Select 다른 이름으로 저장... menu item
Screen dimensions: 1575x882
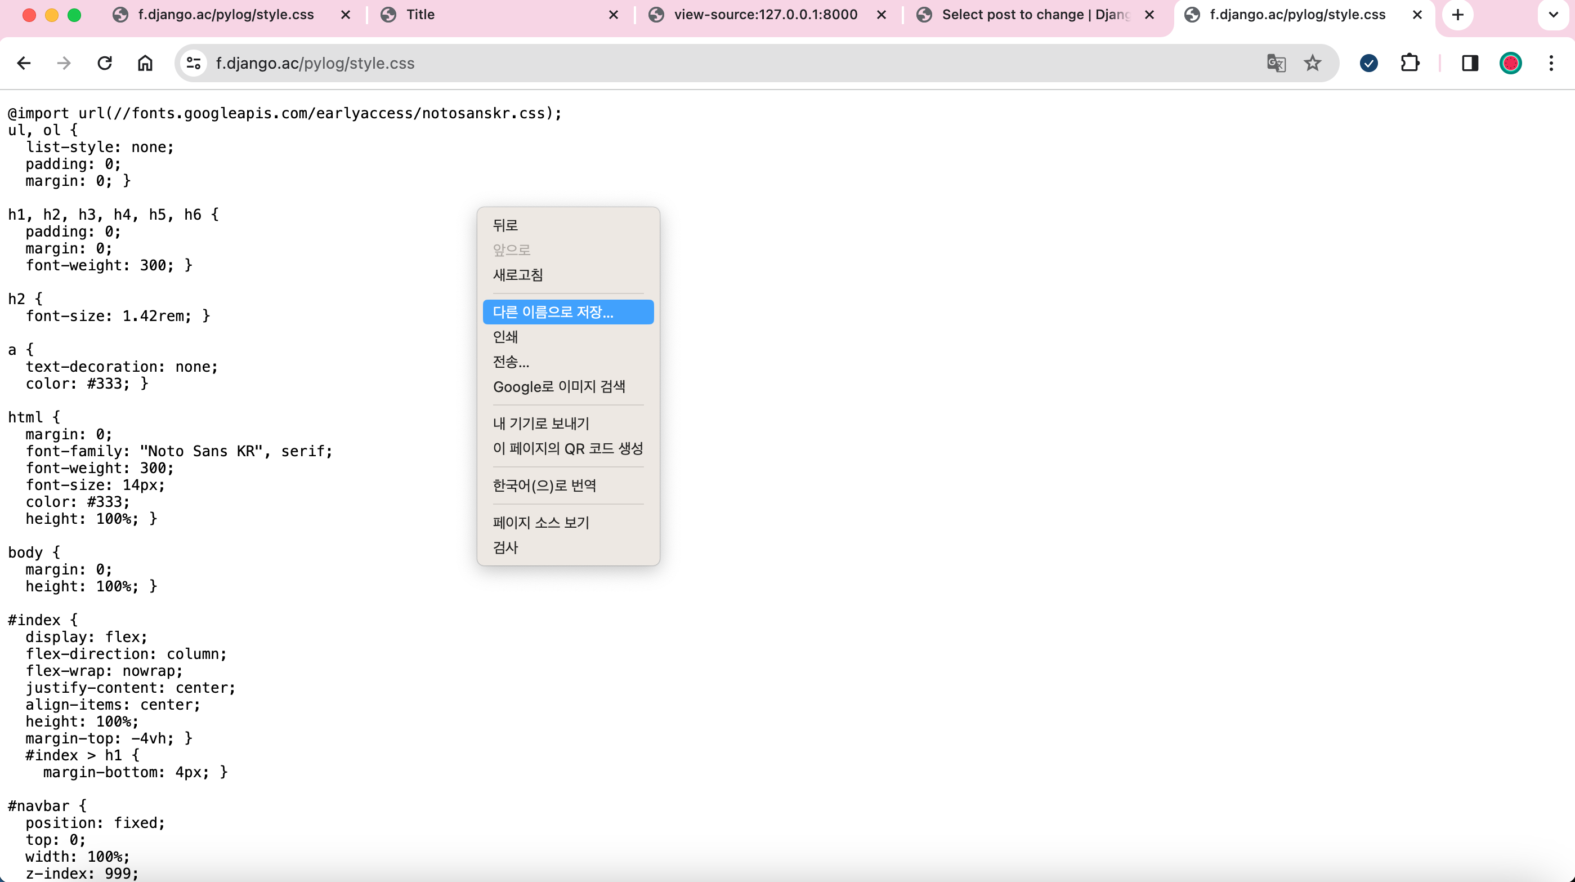tap(568, 312)
